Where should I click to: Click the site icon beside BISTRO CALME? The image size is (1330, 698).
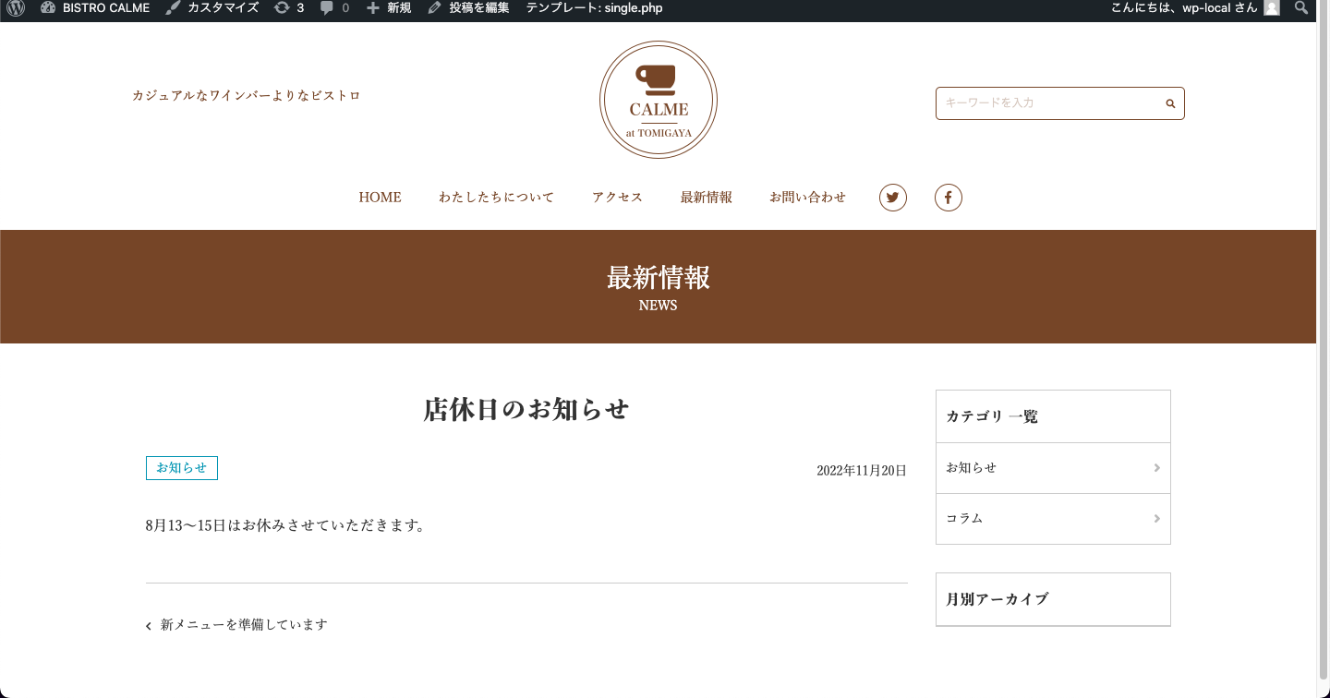(x=48, y=9)
